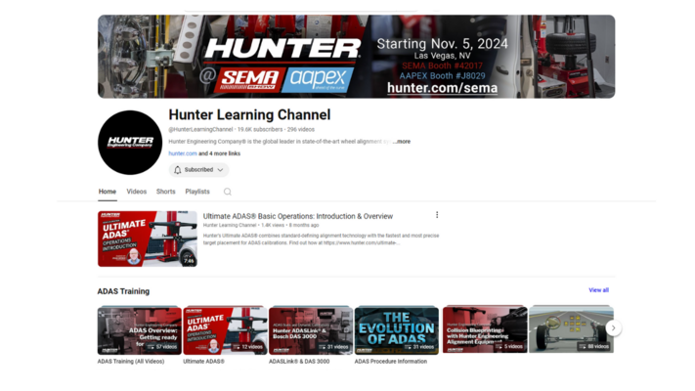695x391 pixels.
Task: Click 'View all' for ADAS Training
Action: coord(598,290)
